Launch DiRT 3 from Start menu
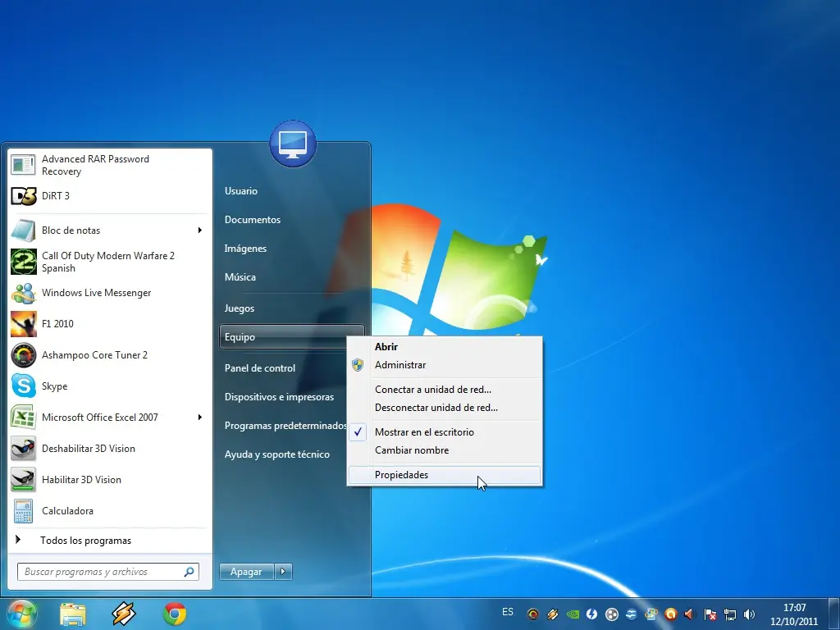 [x=110, y=196]
